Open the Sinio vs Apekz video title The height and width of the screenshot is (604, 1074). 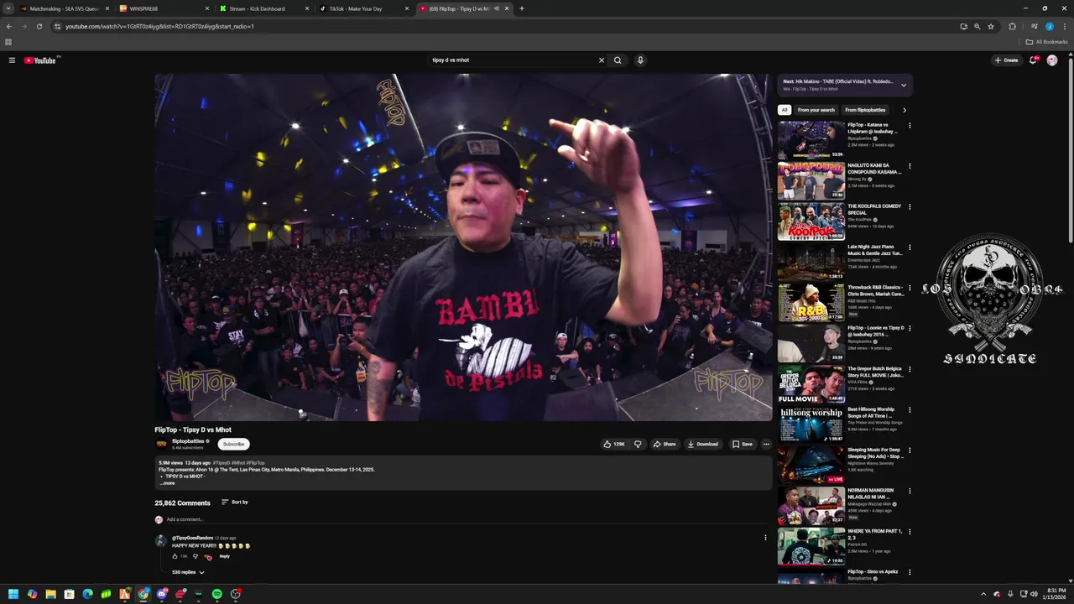(873, 571)
